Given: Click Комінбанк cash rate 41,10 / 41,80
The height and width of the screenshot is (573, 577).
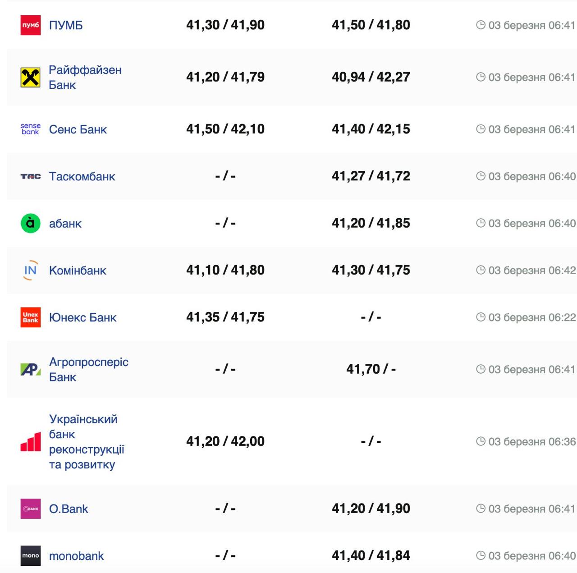Looking at the screenshot, I should click(x=225, y=270).
